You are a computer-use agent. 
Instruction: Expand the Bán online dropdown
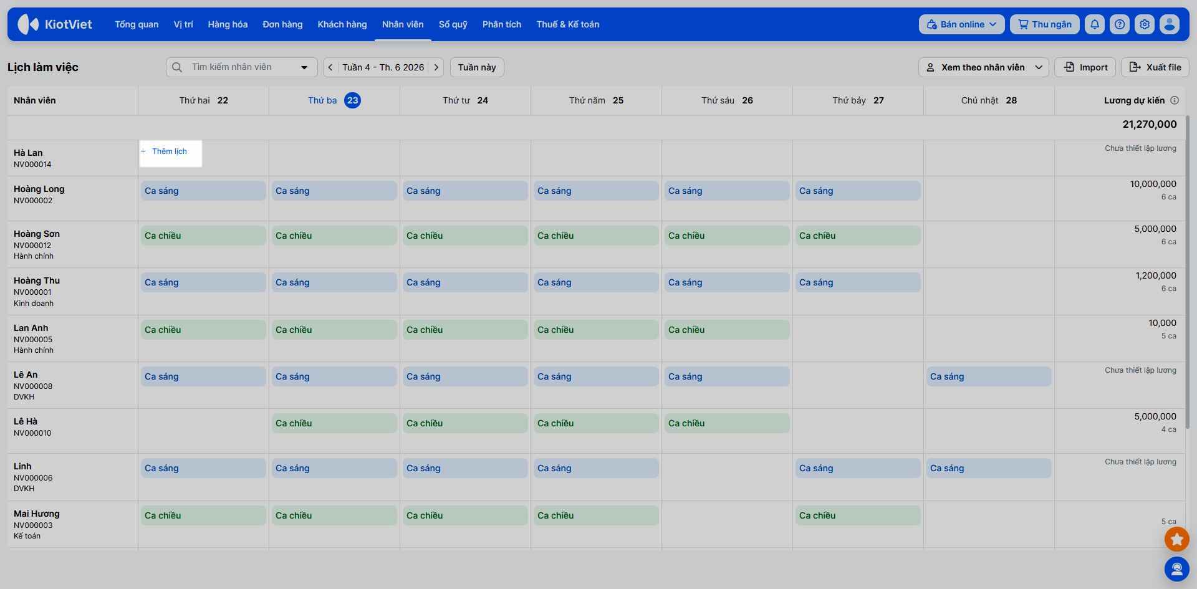(x=961, y=24)
